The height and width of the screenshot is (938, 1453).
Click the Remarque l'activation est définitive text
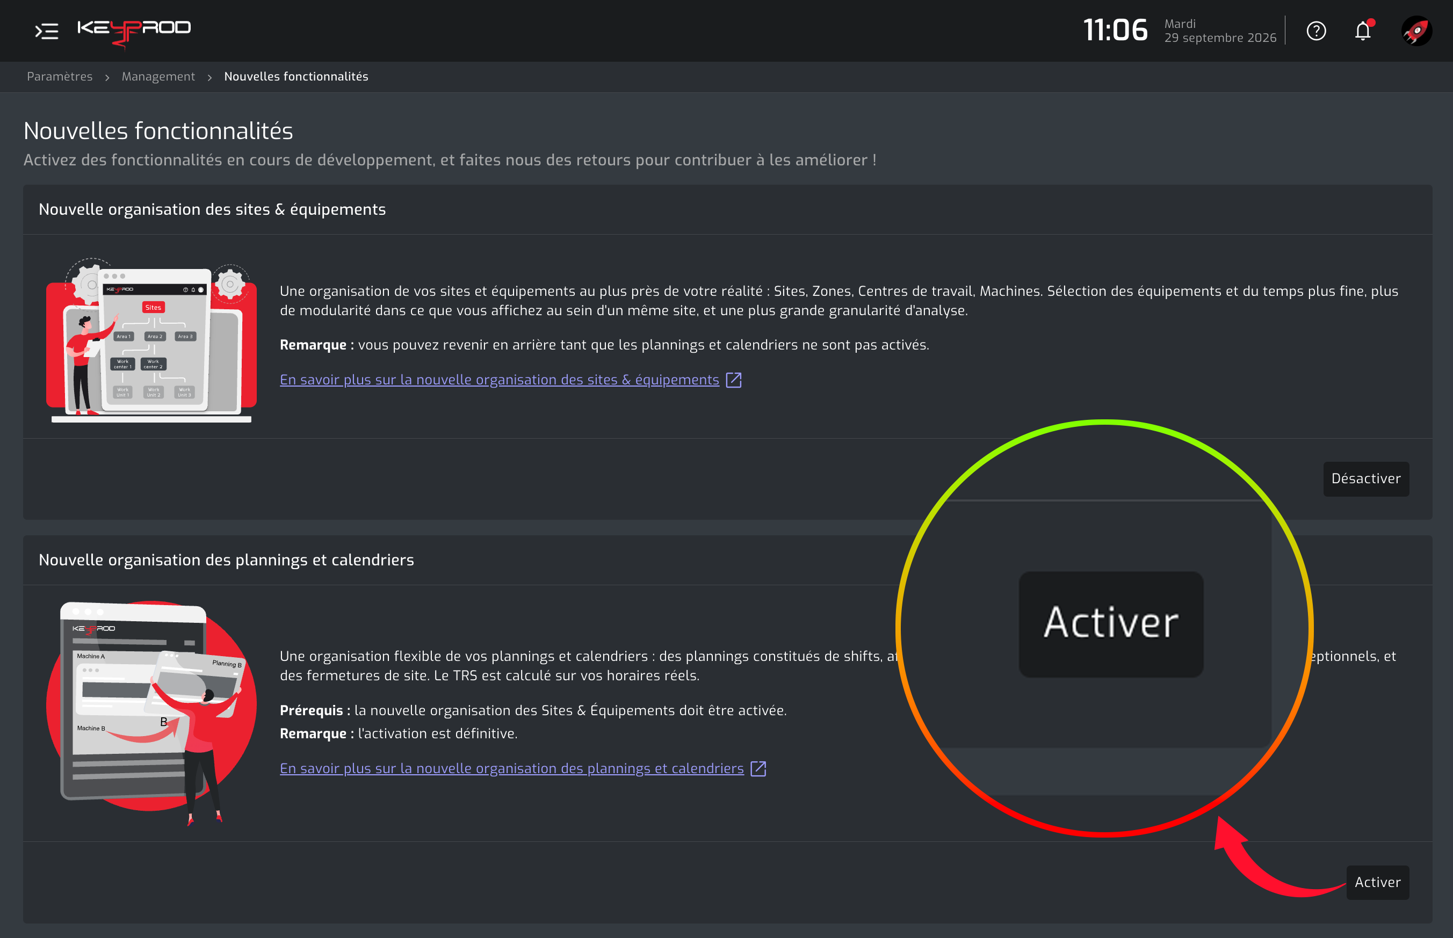point(399,733)
